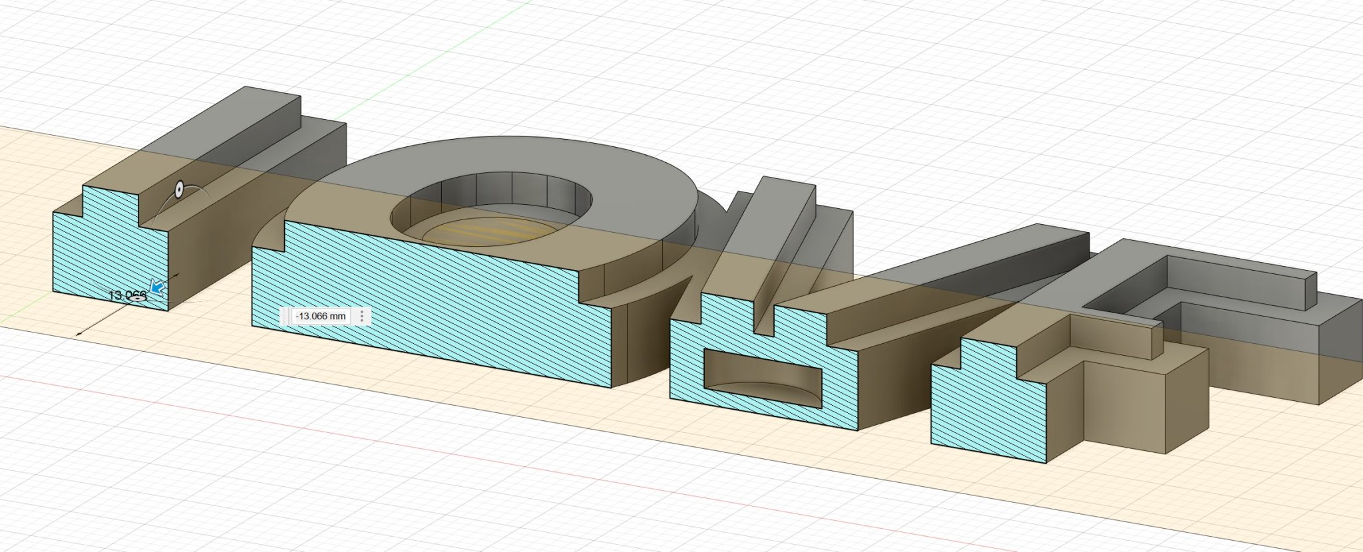Select the blue distance arrow manipulator

[157, 287]
